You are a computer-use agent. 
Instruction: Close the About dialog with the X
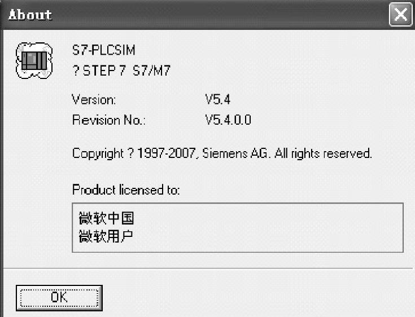400,15
